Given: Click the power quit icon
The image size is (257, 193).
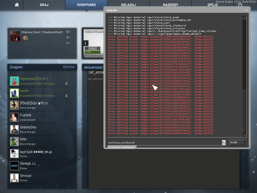Looking at the screenshot, I should click(240, 5).
